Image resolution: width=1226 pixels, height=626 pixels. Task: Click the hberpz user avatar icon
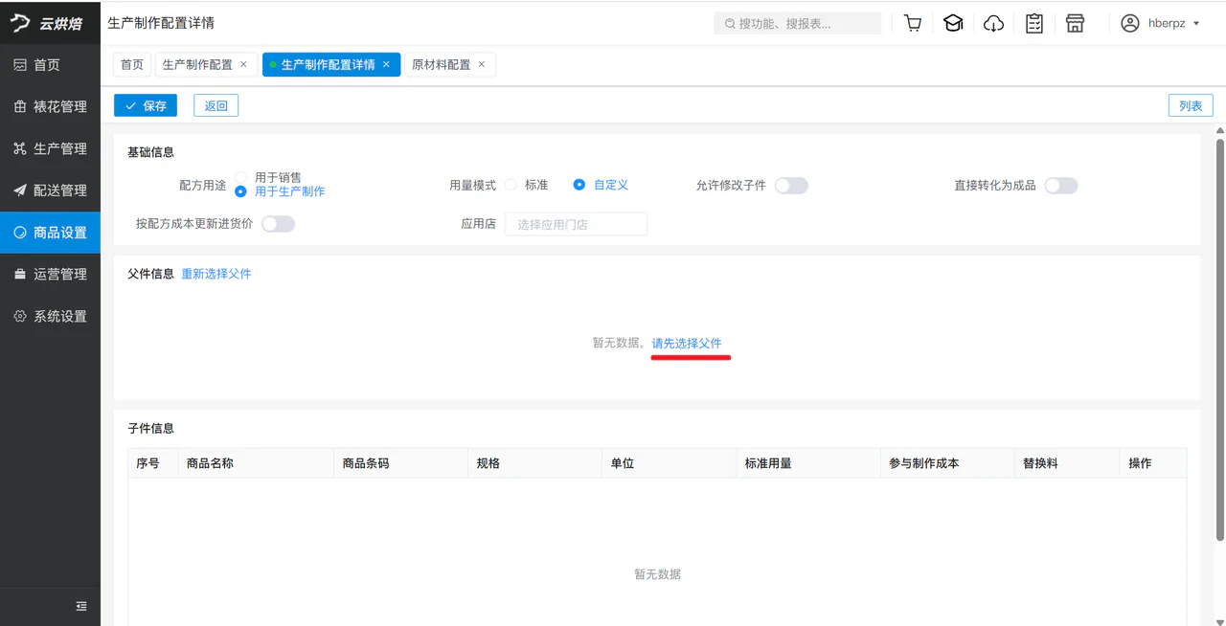coord(1130,23)
